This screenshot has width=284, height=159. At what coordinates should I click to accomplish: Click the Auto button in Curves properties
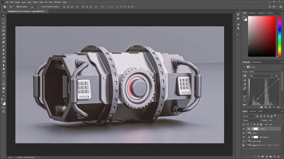(276, 76)
